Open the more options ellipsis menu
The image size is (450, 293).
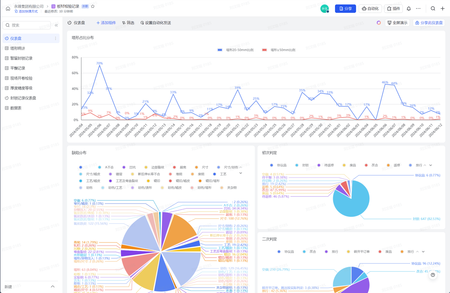(418, 9)
